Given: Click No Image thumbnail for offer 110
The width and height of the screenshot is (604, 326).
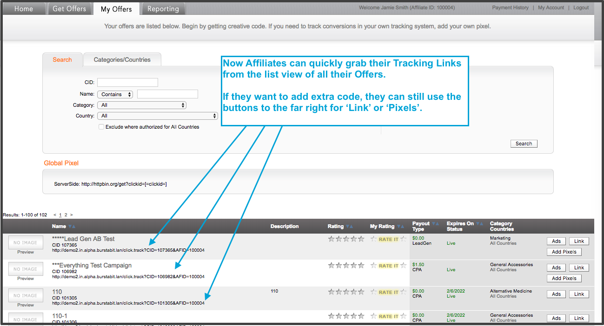Looking at the screenshot, I should 25,295.
